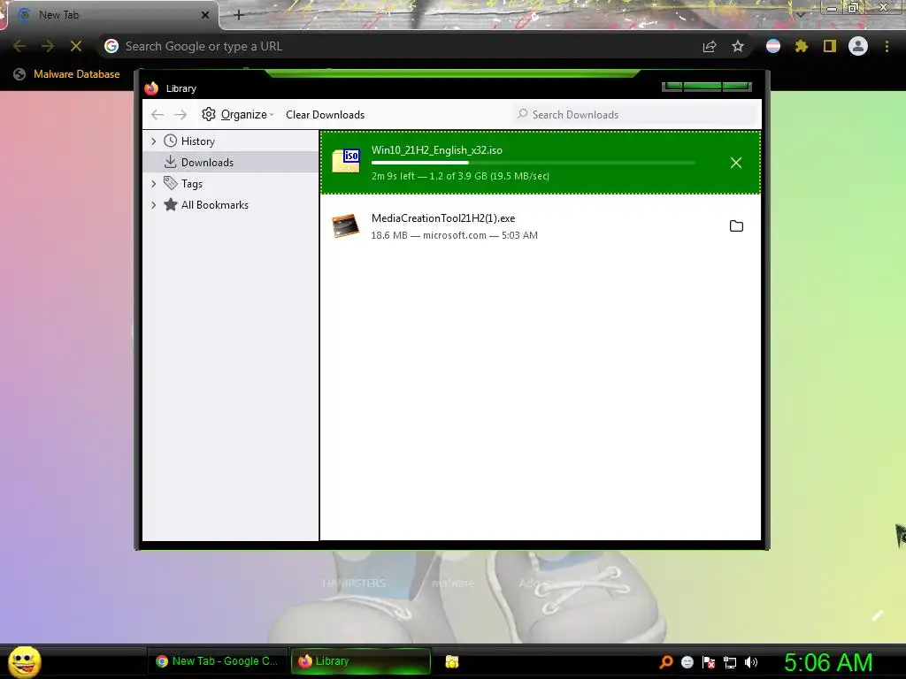Switch to Library taskbar item
This screenshot has height=679, width=906.
click(x=360, y=661)
